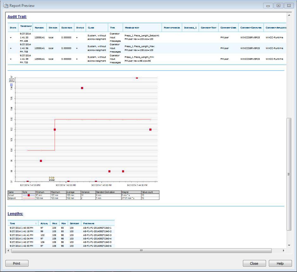297x272 pixels.
Task: Click the mm unit label on the chart axis
Action: (11, 80)
